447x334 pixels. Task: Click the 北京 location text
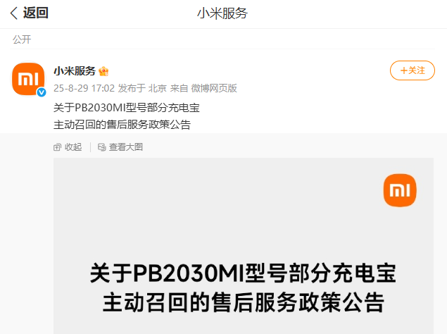158,88
